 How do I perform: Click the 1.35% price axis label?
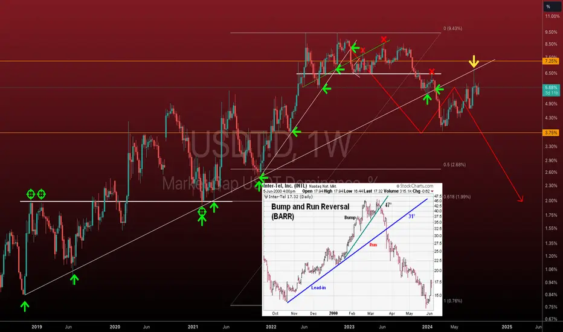point(551,244)
